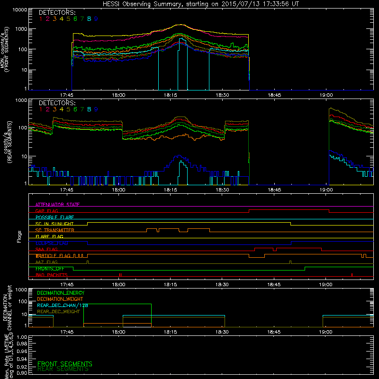The image size is (379, 379).
Task: Click olive detector 5 in rear segments legend
Action: [68, 109]
